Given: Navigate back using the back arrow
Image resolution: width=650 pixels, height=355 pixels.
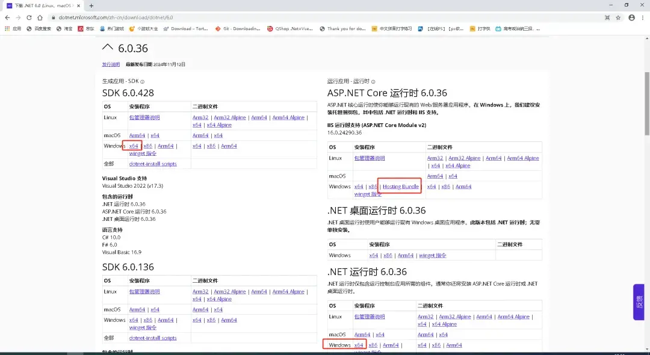Looking at the screenshot, I should (7, 18).
